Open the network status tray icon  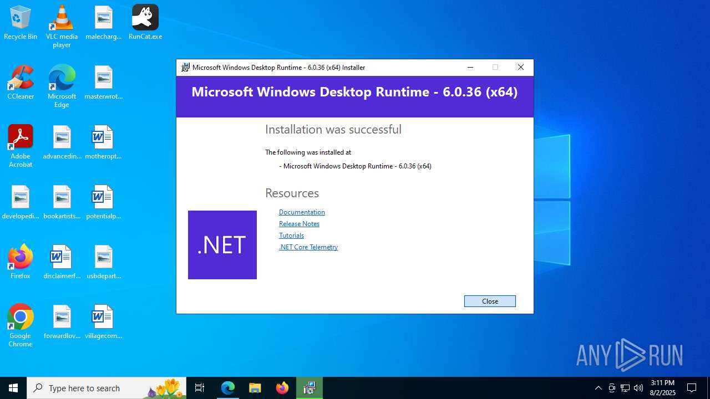point(625,388)
